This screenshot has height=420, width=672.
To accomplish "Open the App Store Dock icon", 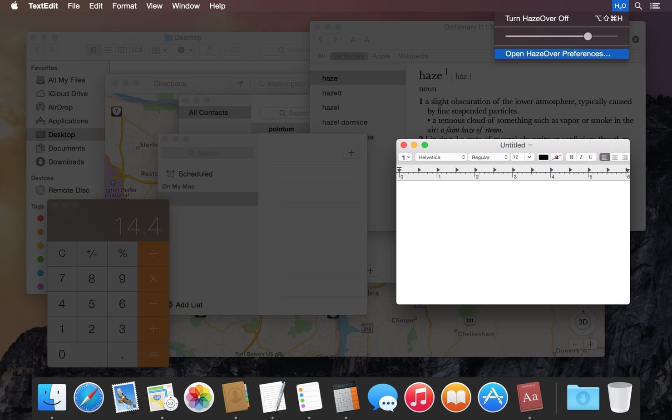I will click(x=493, y=397).
